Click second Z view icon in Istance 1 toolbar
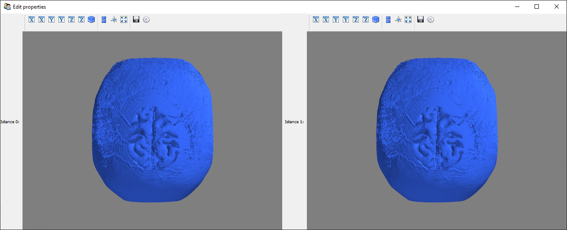 (x=366, y=19)
